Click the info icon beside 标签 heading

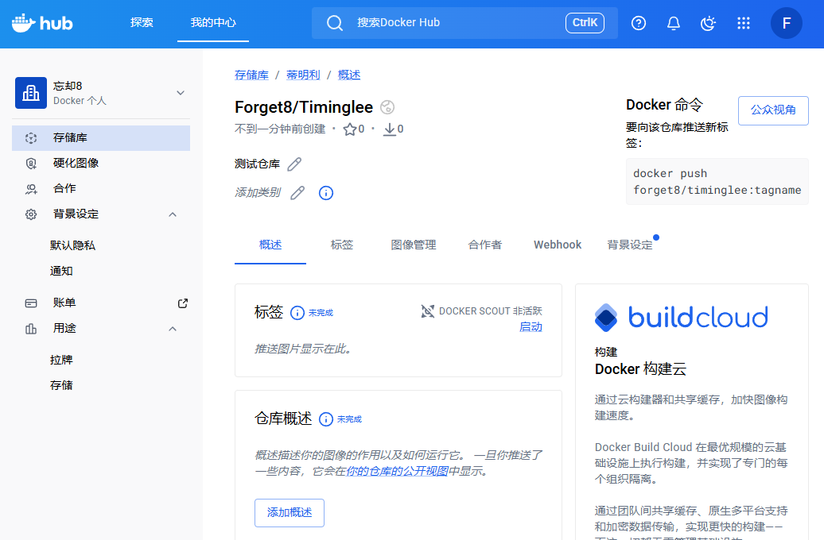297,313
